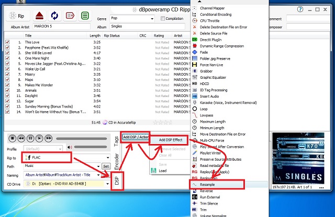Image resolution: width=335 pixels, height=217 pixels.
Task: Click the DirectX Plugin DX icon
Action: point(194,40)
